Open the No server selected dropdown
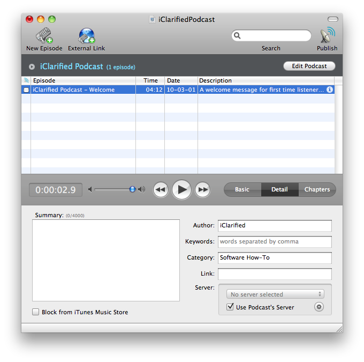364x362 pixels. [275, 294]
